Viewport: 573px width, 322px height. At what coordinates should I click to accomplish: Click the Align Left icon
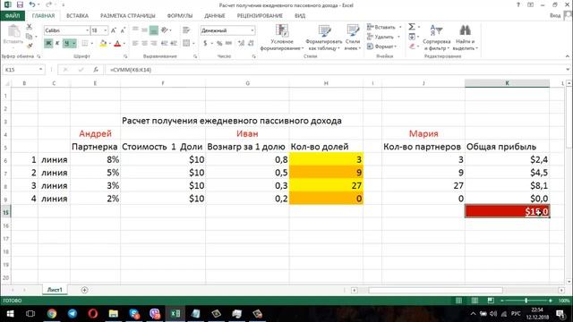point(135,44)
